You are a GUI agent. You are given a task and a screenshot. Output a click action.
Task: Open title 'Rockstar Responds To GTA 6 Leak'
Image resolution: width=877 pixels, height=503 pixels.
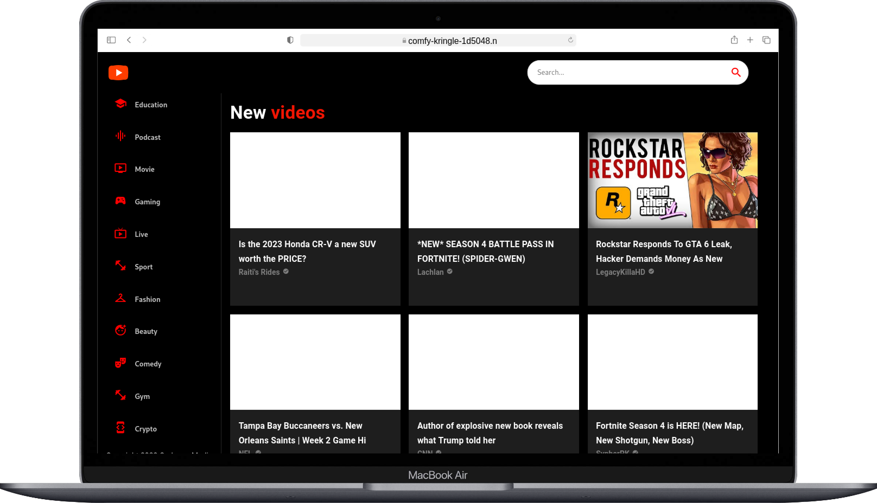pyautogui.click(x=664, y=251)
